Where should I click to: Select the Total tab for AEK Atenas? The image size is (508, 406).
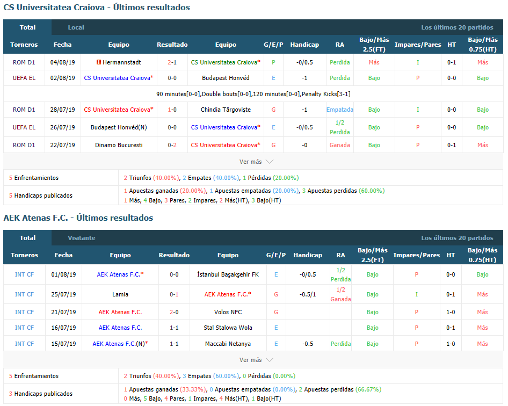[x=27, y=237]
